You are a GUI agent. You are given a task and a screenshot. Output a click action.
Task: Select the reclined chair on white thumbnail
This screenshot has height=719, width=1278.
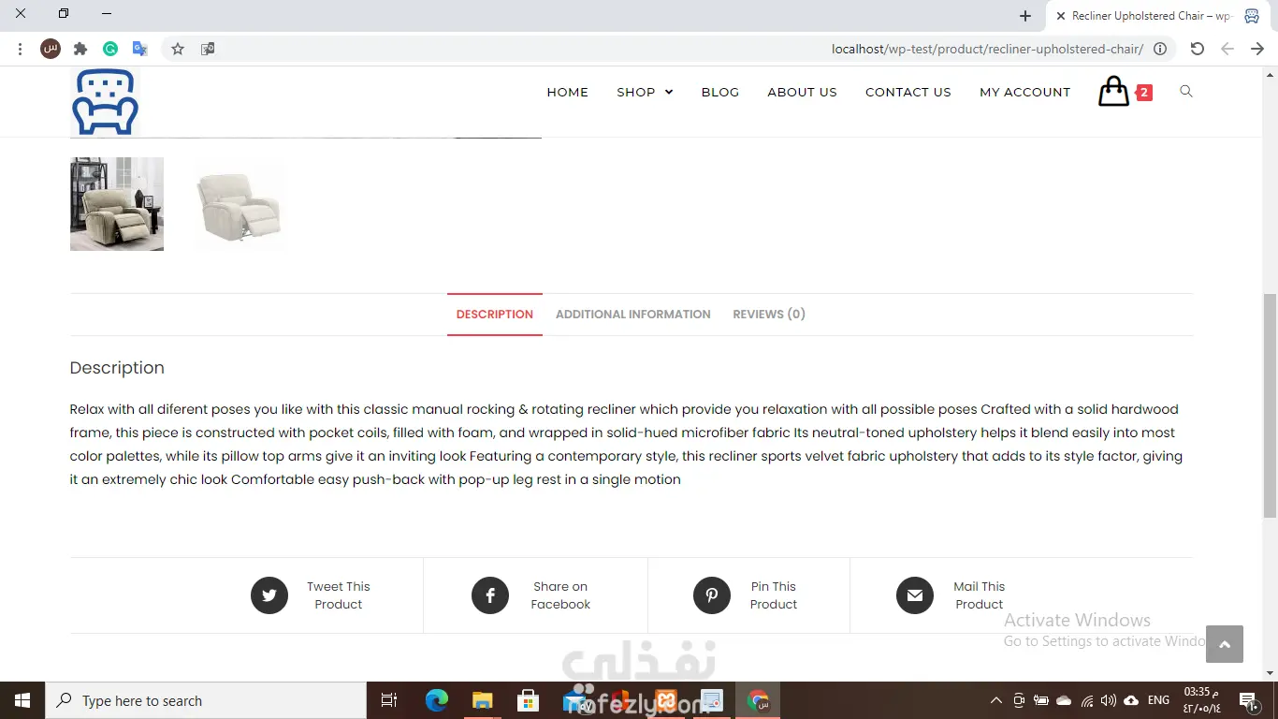pos(239,204)
